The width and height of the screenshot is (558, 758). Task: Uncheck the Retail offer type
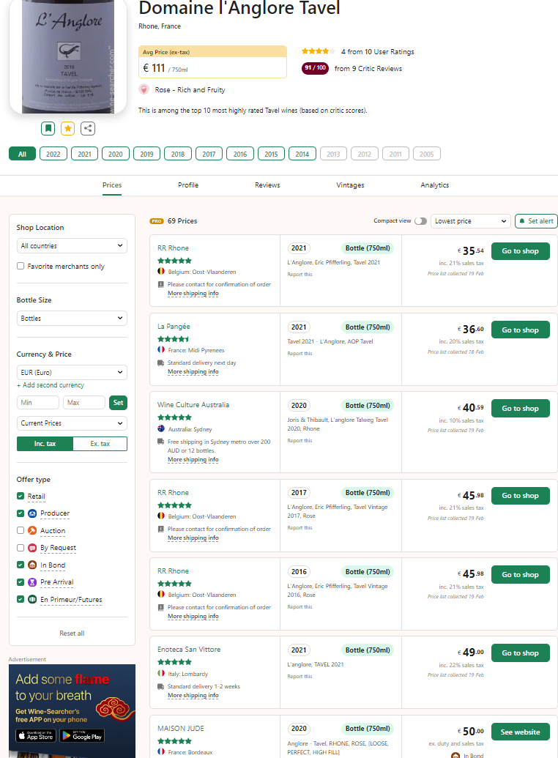(21, 496)
